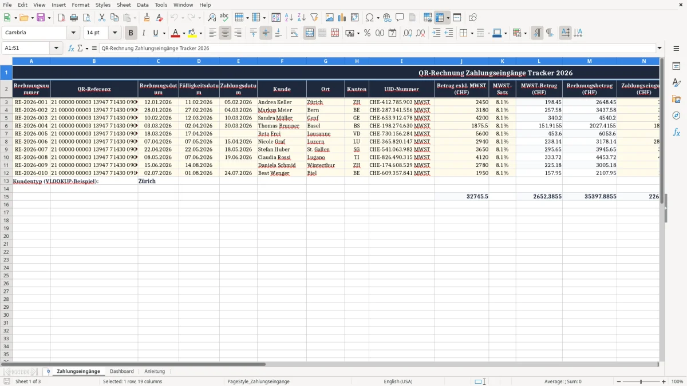Expand the Background Color dropdown arrow
The width and height of the screenshot is (687, 386).
click(x=200, y=33)
